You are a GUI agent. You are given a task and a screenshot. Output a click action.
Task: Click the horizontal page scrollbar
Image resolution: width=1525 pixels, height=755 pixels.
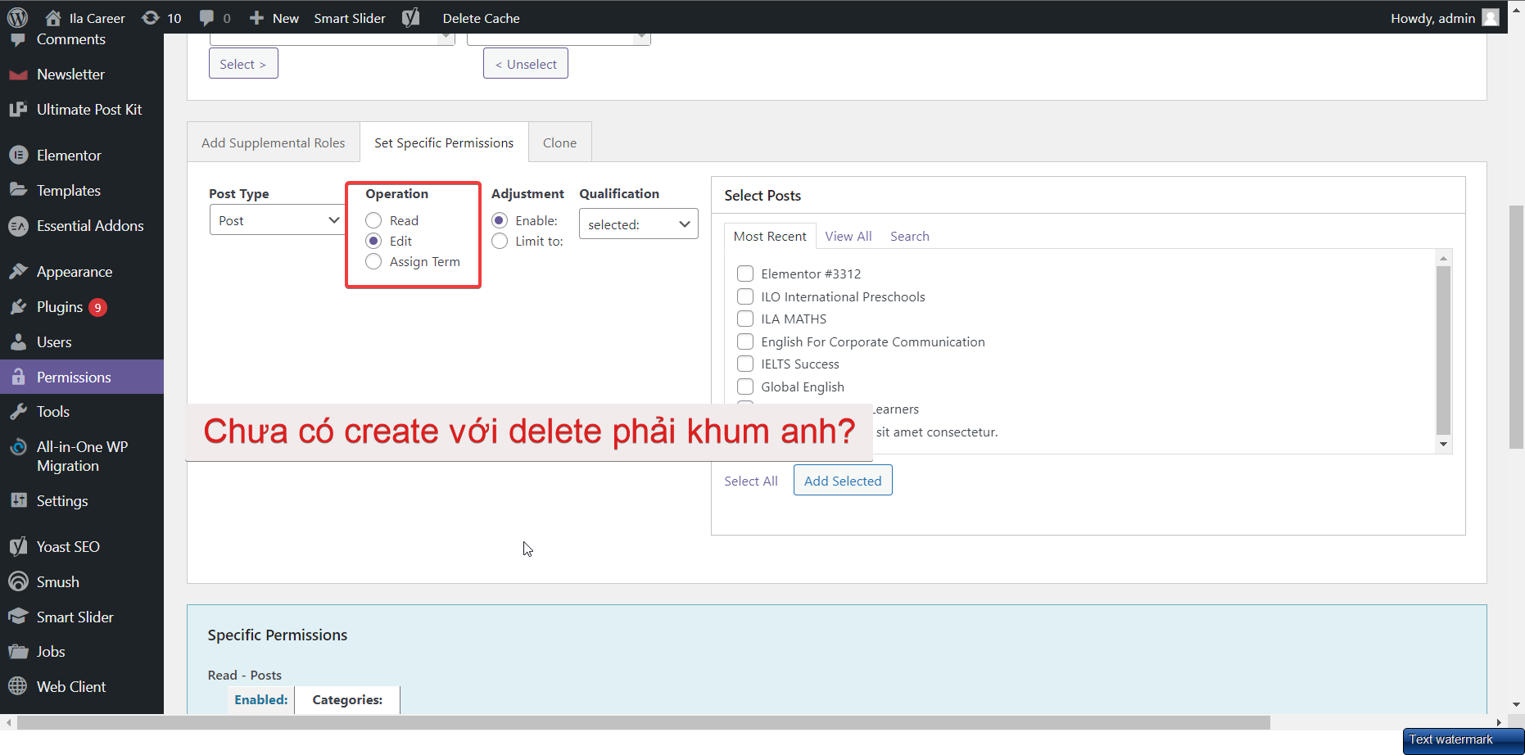pos(644,722)
